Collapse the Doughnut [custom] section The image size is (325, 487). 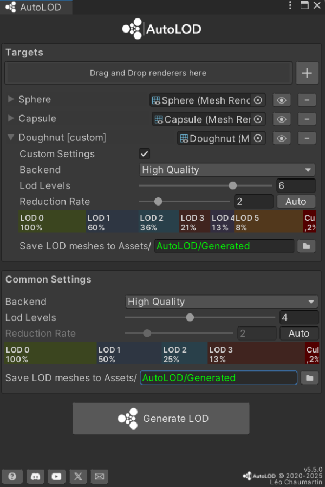11,138
